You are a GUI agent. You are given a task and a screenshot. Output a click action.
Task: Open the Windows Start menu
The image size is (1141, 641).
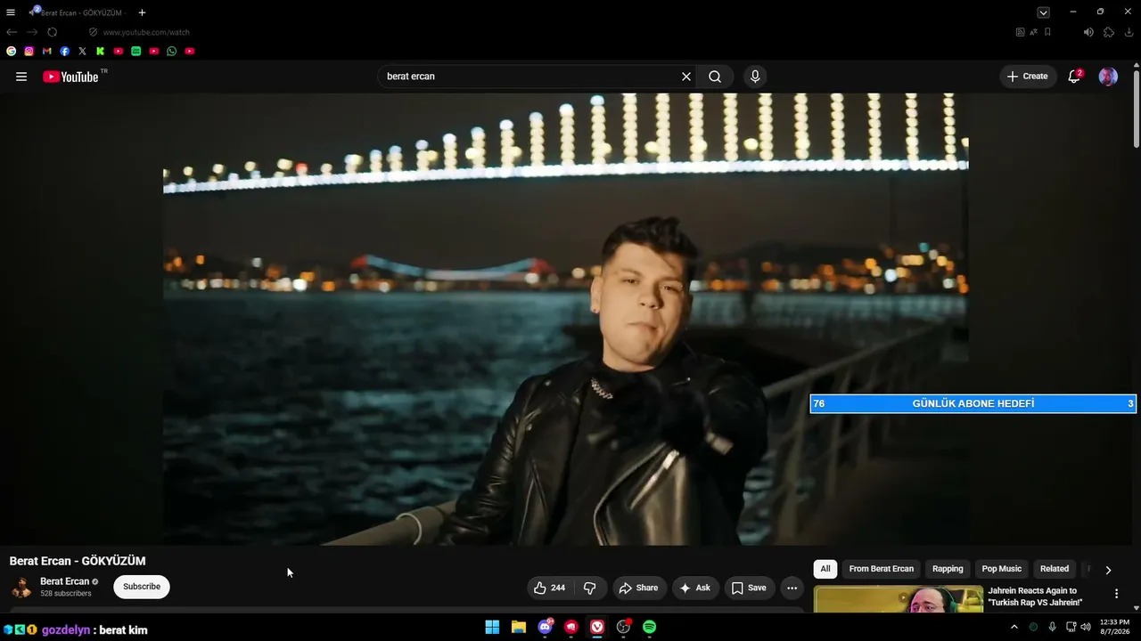tap(492, 627)
